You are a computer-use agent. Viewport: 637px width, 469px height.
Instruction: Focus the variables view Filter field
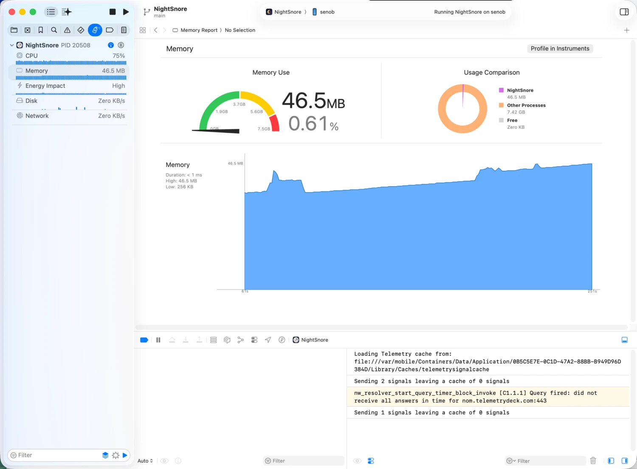(303, 461)
